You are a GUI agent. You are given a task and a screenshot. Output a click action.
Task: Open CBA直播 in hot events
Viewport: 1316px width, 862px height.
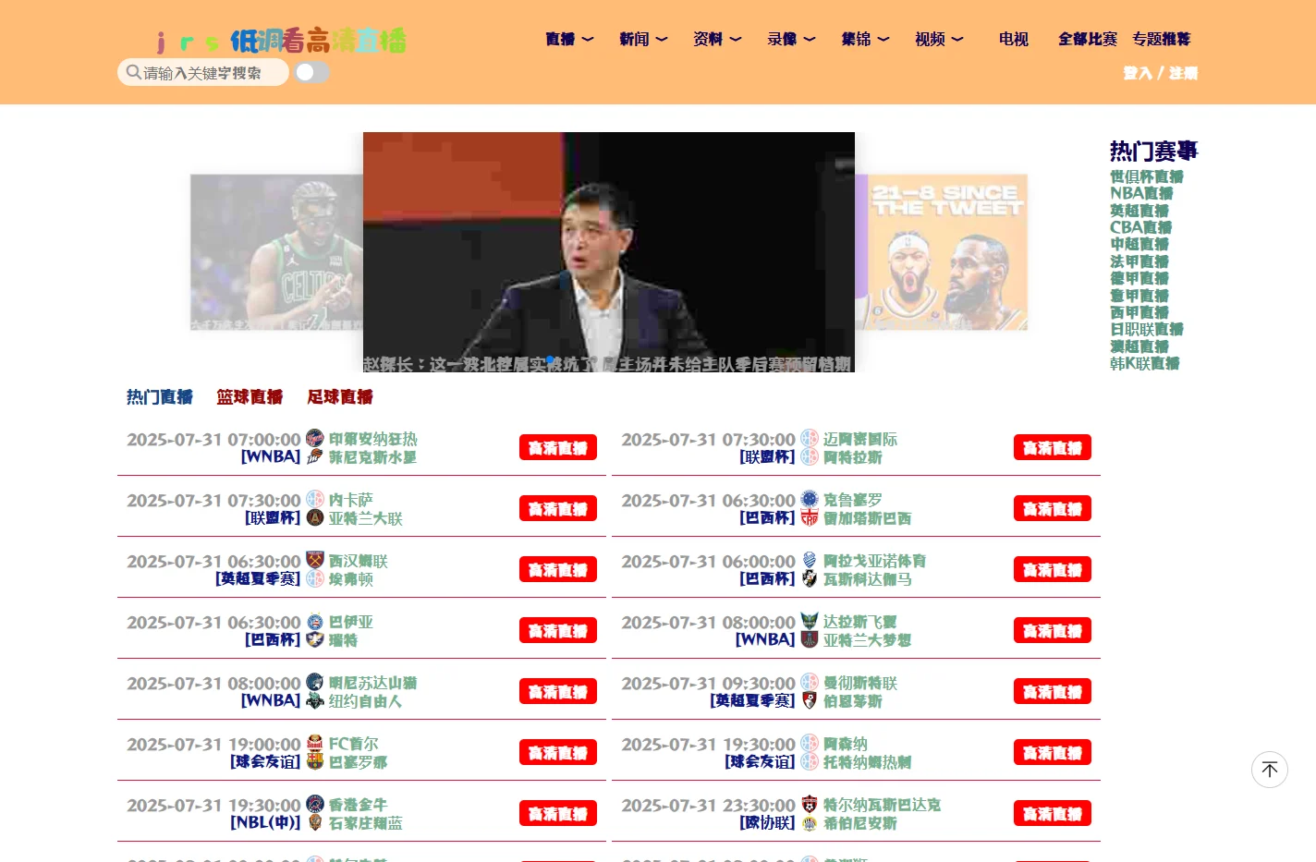(1140, 227)
